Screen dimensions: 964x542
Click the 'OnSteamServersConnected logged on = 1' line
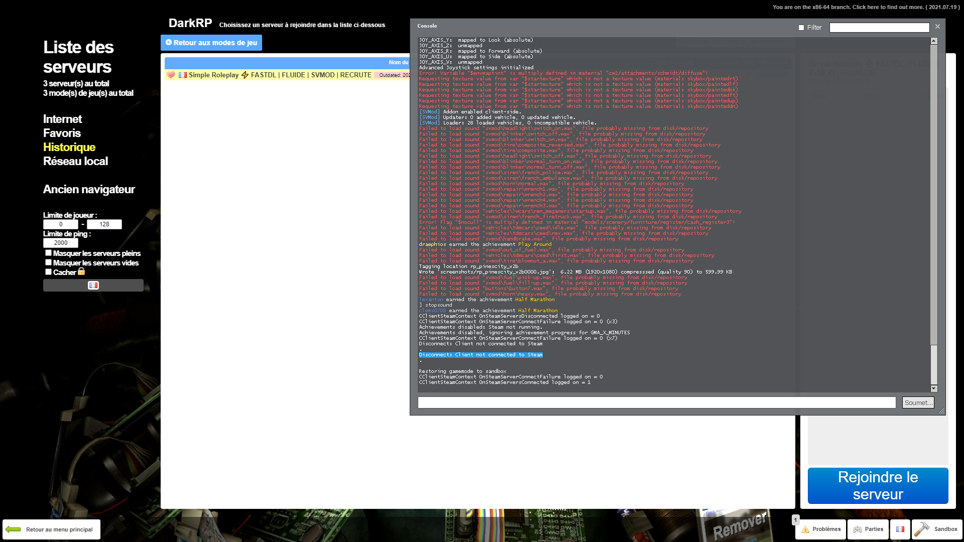pyautogui.click(x=505, y=382)
